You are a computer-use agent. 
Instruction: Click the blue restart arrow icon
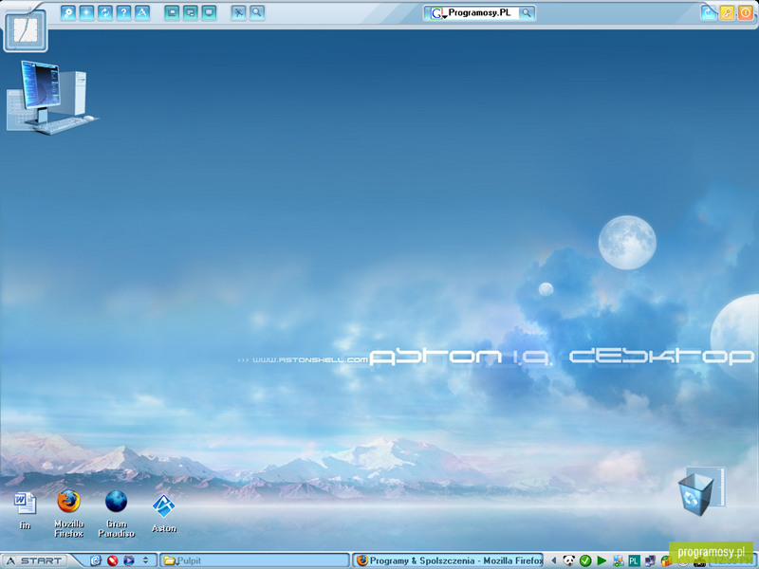click(x=709, y=13)
